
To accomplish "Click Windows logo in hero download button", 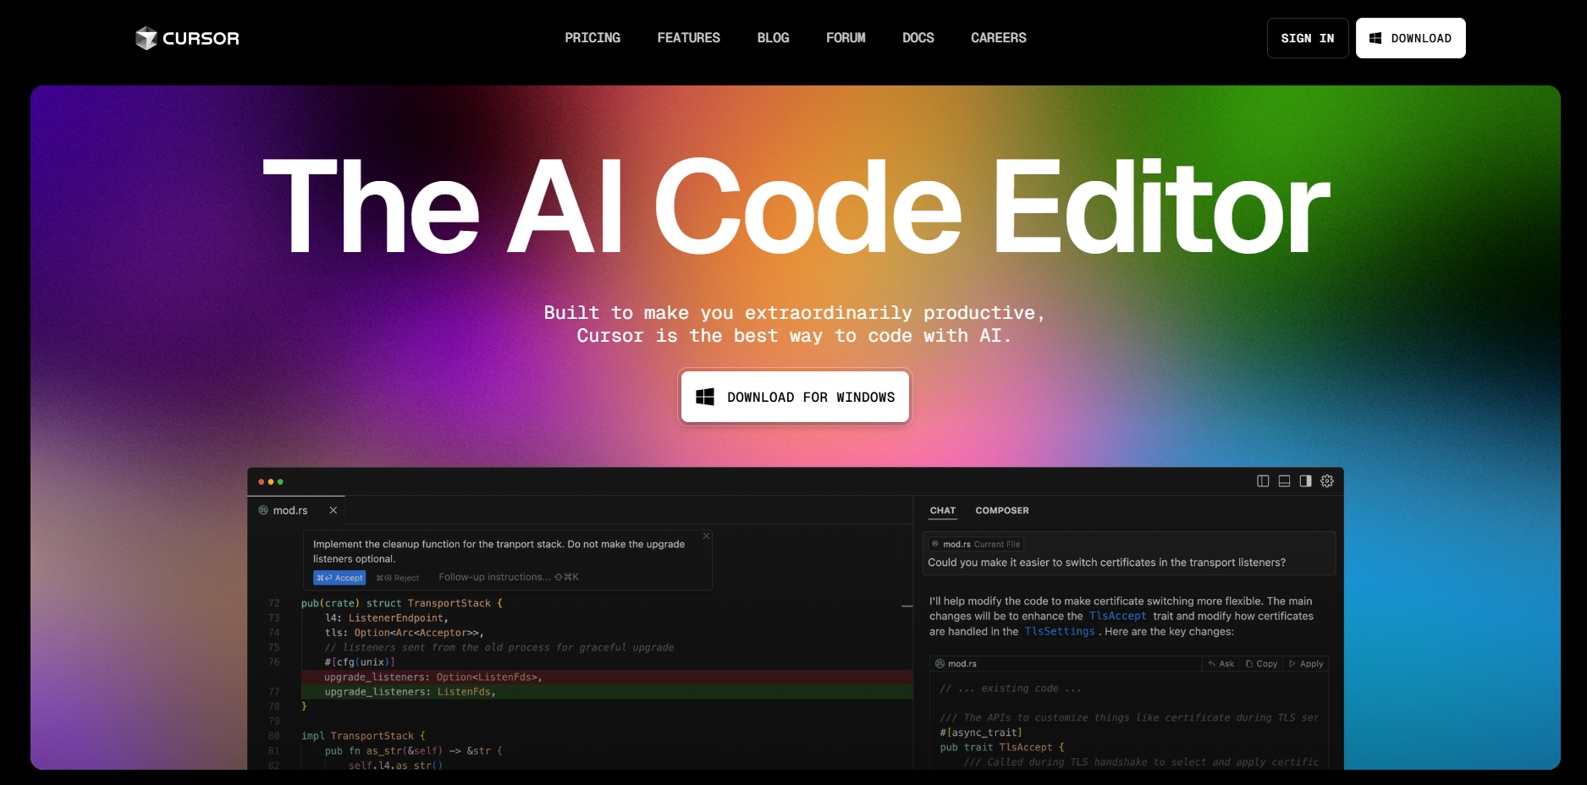I will click(x=705, y=397).
